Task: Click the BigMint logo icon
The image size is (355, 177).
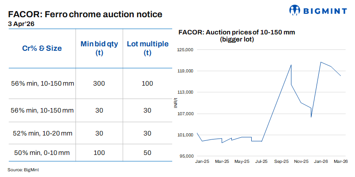Action: pyautogui.click(x=295, y=10)
